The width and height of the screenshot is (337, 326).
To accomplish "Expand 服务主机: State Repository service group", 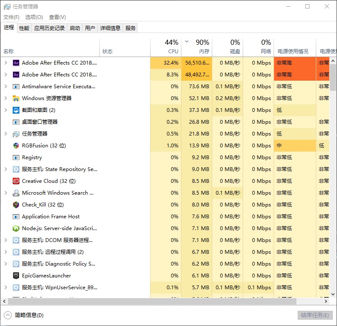I will pos(6,169).
